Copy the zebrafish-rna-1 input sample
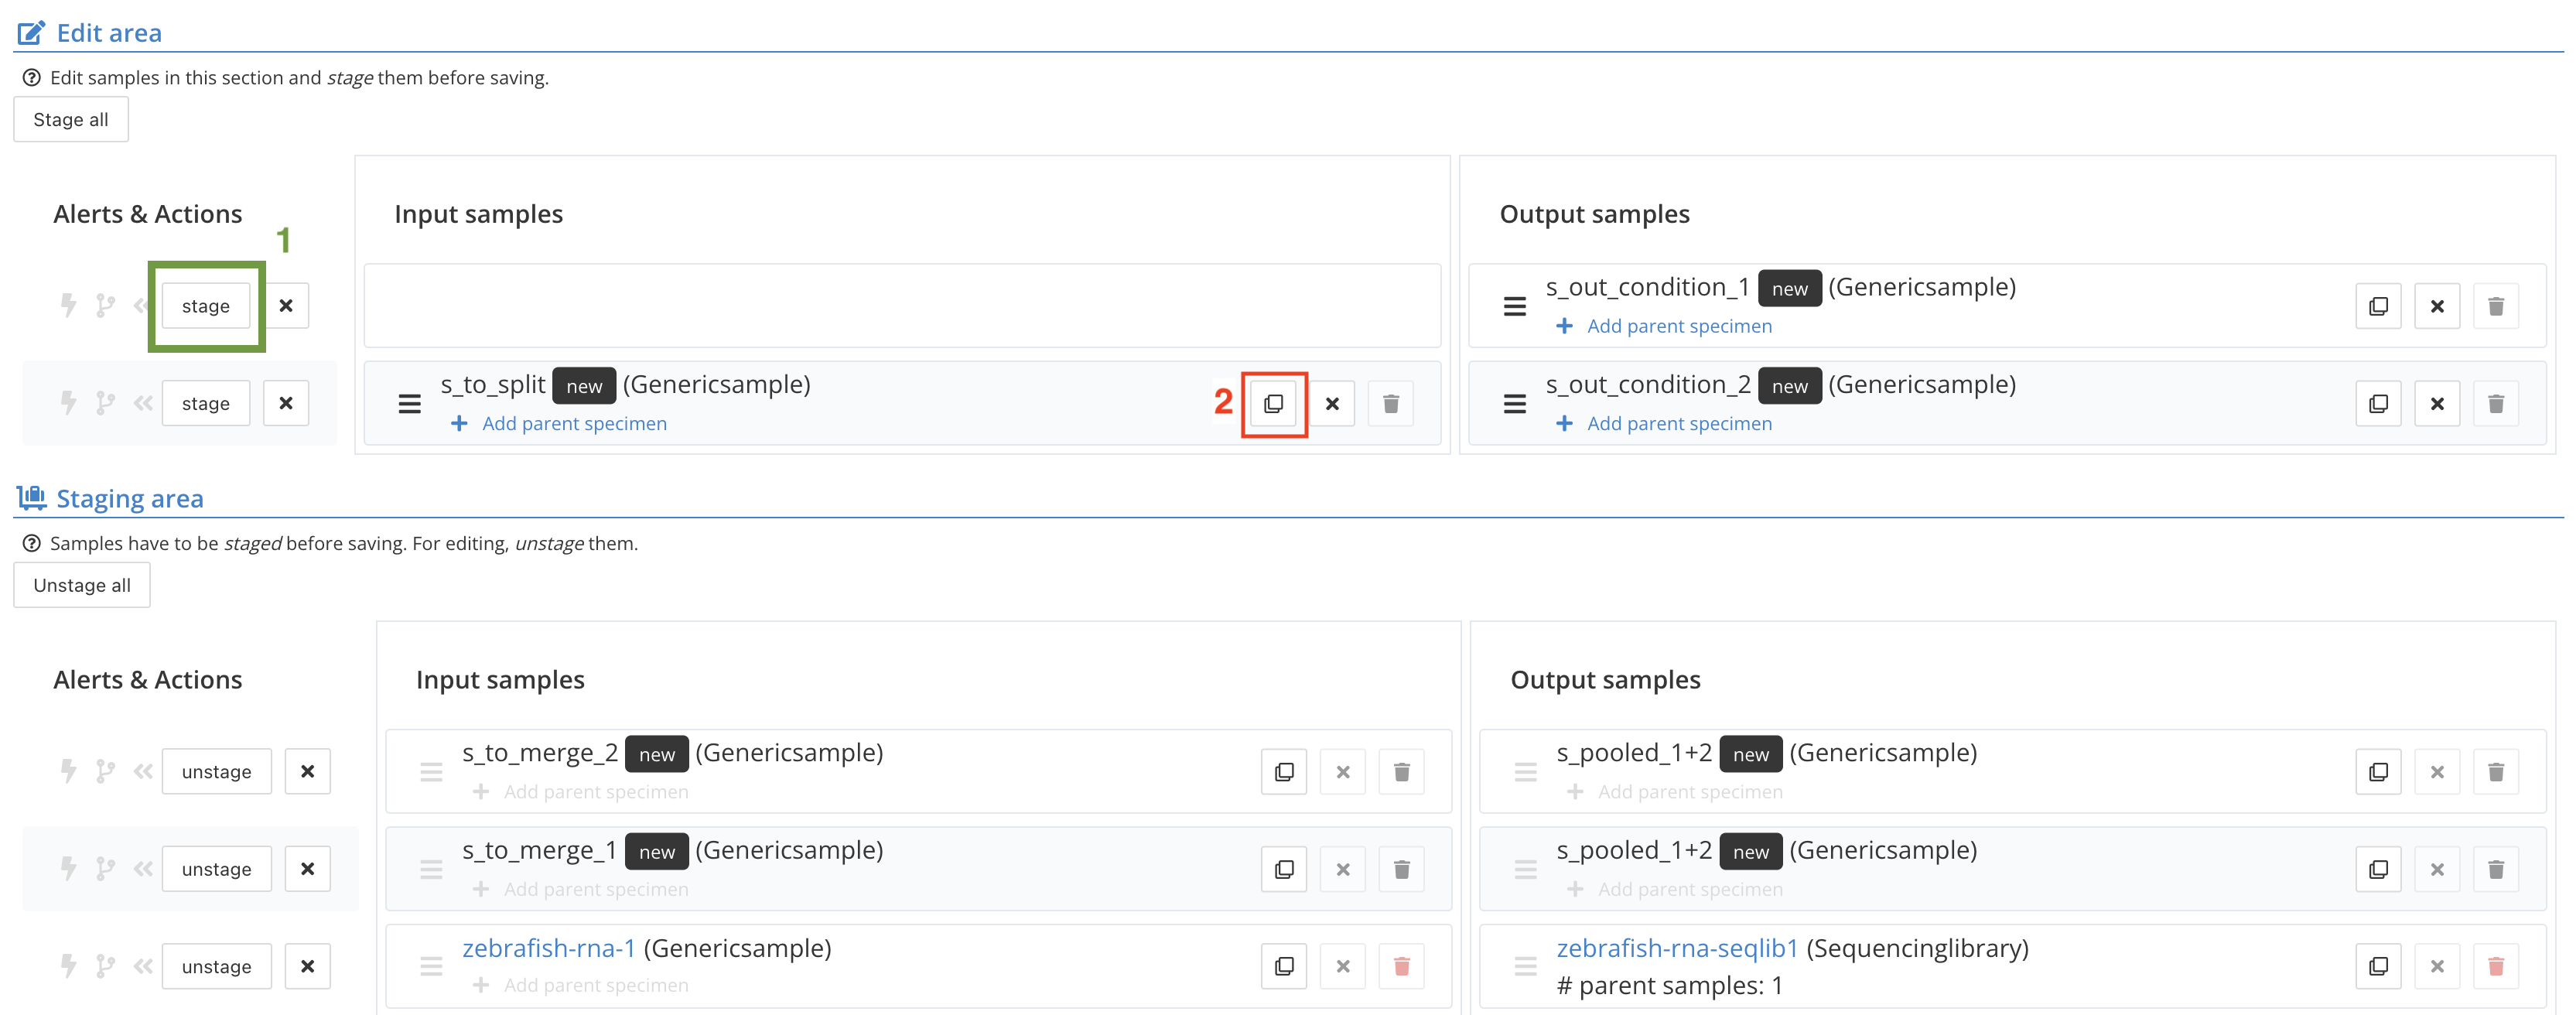This screenshot has height=1015, width=2576. (1284, 967)
